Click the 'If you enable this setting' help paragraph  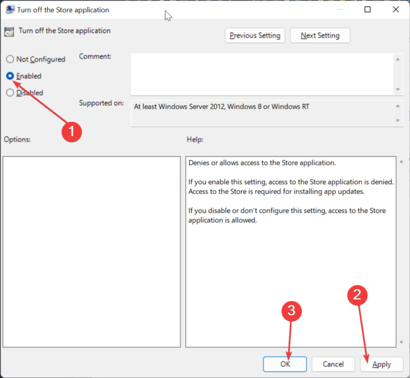coord(291,187)
